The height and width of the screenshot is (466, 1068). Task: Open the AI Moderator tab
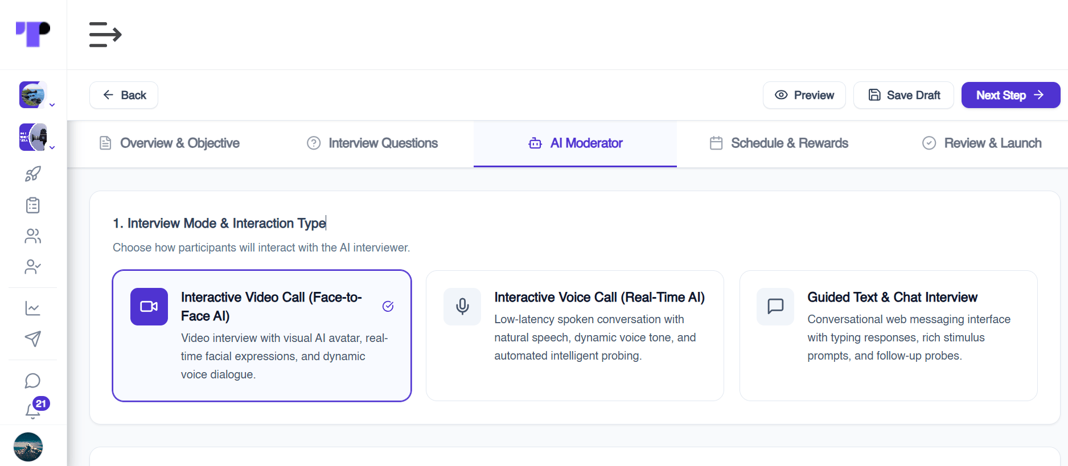tap(575, 143)
